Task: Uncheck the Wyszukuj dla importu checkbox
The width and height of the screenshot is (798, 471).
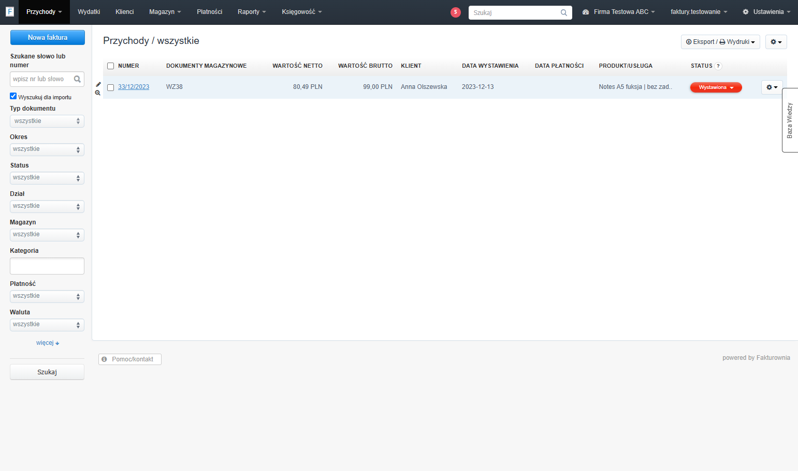Action: coord(13,96)
